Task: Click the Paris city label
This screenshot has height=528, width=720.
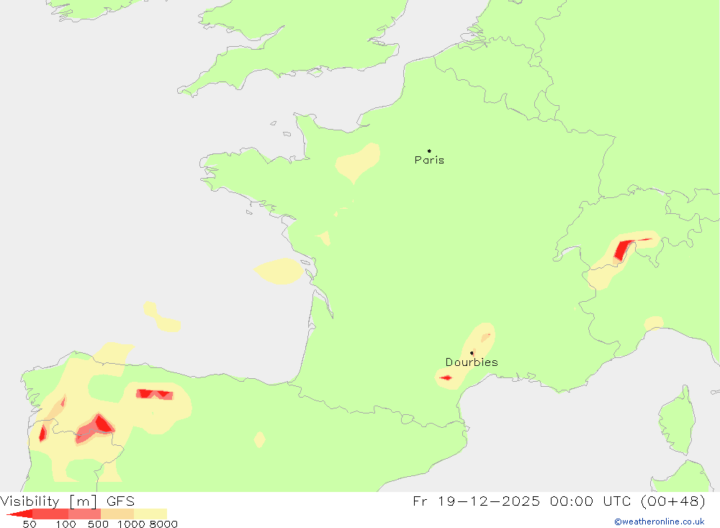Action: [429, 160]
